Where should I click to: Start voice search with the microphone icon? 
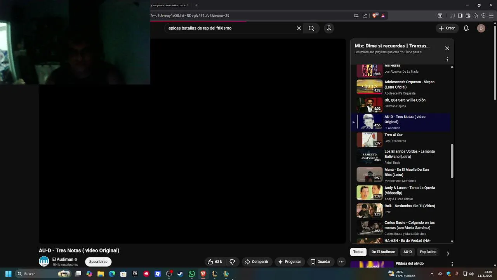click(329, 28)
